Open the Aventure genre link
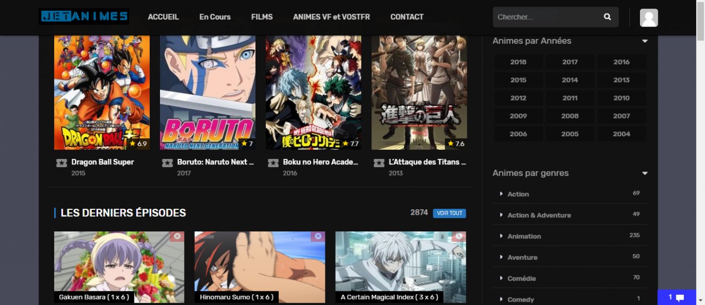The image size is (705, 305). [x=522, y=257]
